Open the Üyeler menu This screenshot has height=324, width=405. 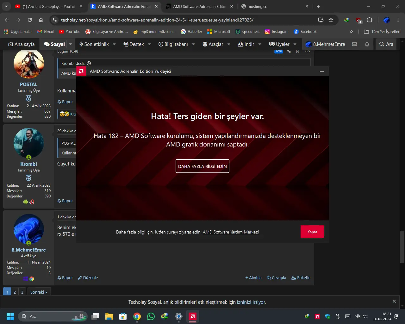(279, 44)
